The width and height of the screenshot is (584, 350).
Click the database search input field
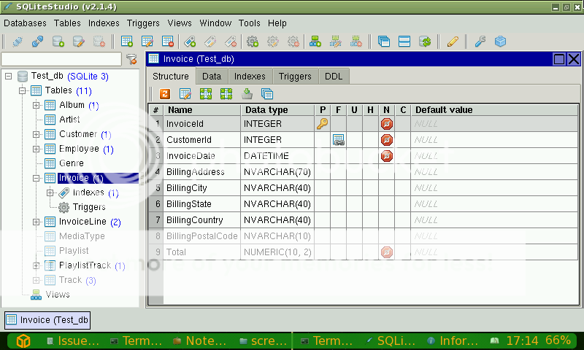coord(61,59)
